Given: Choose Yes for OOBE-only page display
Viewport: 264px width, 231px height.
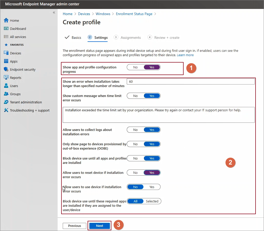Looking at the screenshot, I should tap(152, 144).
